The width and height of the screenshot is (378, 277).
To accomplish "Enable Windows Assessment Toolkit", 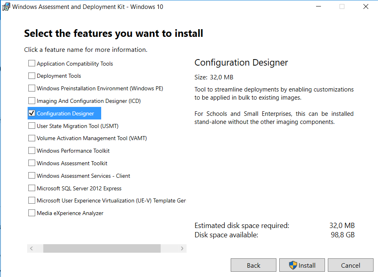I will click(x=32, y=163).
